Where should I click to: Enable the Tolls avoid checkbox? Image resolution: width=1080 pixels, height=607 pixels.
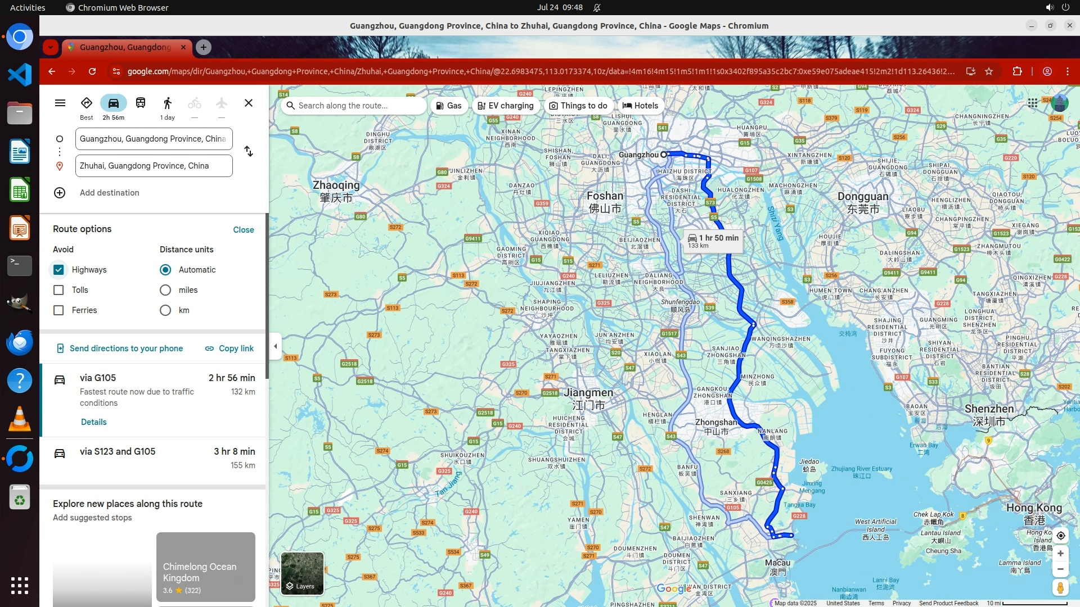pyautogui.click(x=58, y=290)
